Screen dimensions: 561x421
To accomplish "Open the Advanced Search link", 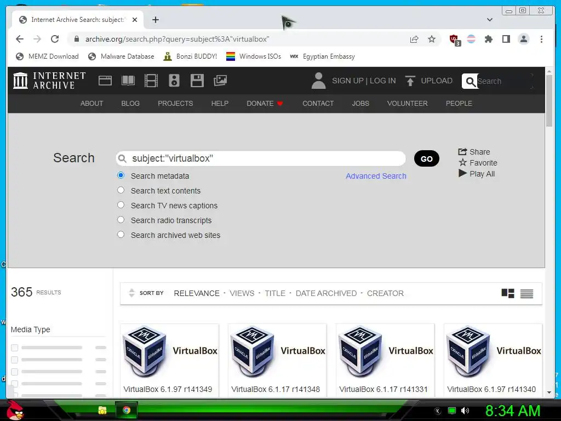I will pyautogui.click(x=376, y=176).
